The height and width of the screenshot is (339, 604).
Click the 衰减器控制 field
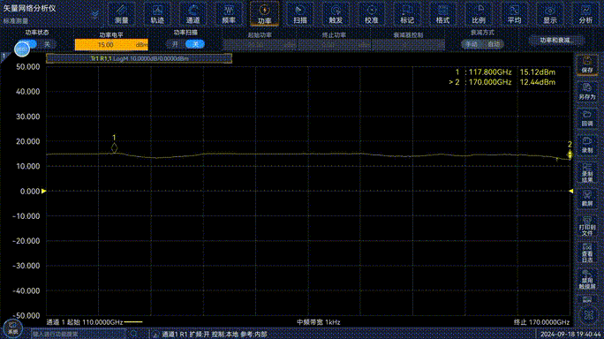408,45
